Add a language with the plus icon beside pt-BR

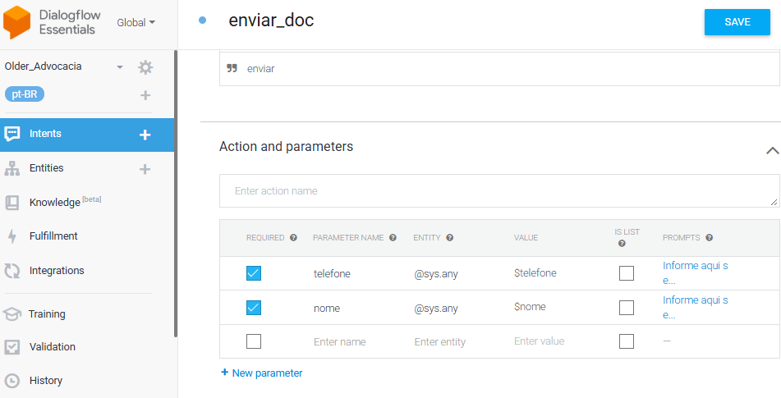pos(145,95)
